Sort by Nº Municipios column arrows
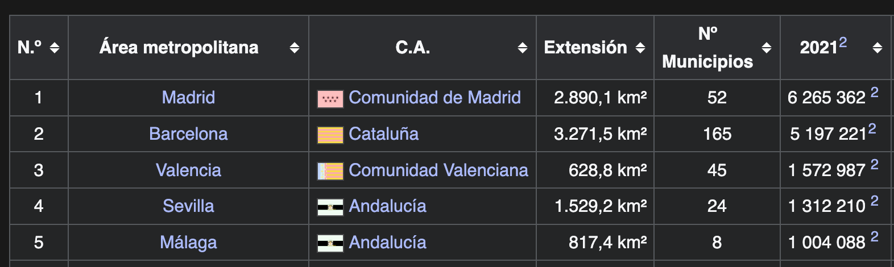The image size is (894, 267). tap(767, 48)
